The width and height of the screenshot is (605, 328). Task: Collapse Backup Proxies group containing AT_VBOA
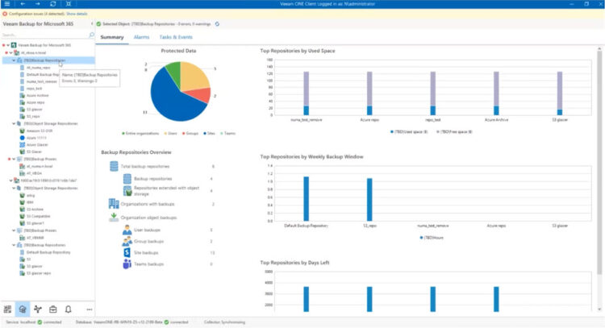pyautogui.click(x=14, y=159)
